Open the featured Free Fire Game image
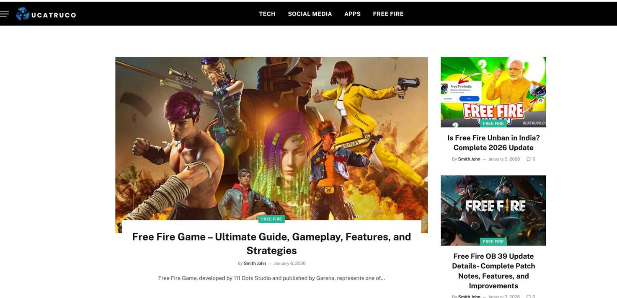 point(271,138)
